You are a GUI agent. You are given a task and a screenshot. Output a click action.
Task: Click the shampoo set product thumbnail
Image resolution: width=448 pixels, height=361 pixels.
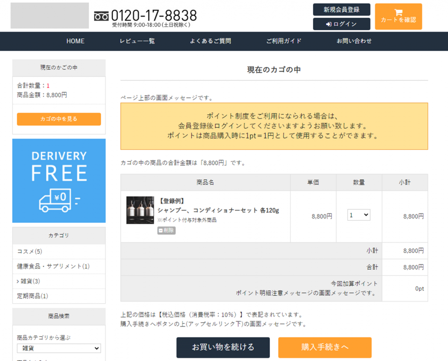[x=140, y=210]
